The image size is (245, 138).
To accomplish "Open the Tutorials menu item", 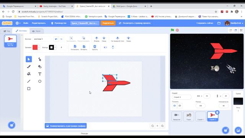I will pyautogui.click(x=59, y=23).
